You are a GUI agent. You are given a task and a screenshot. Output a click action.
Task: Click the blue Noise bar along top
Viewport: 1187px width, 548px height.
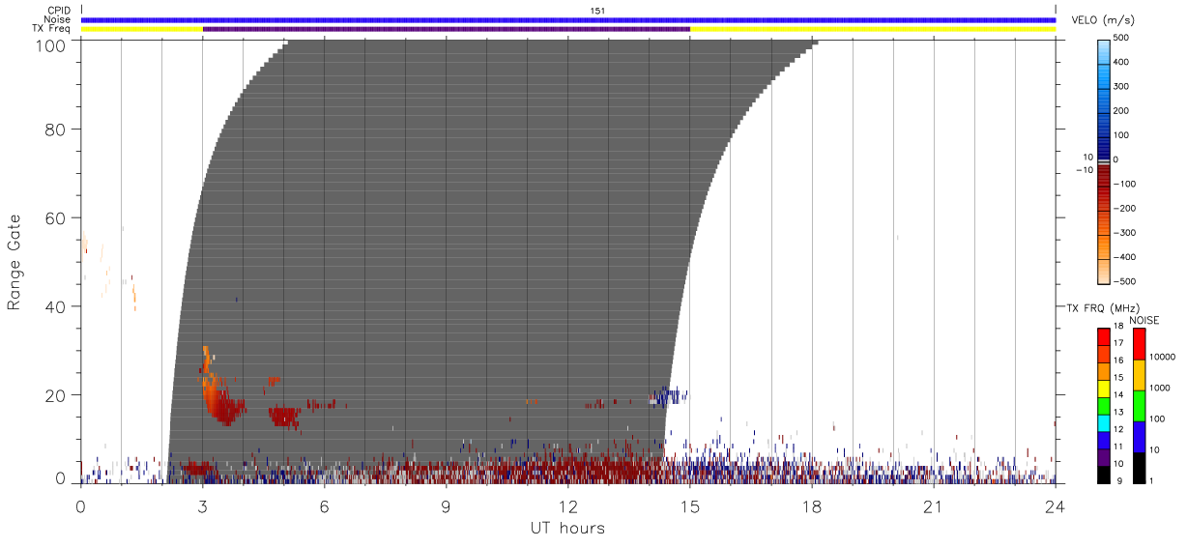tap(568, 19)
